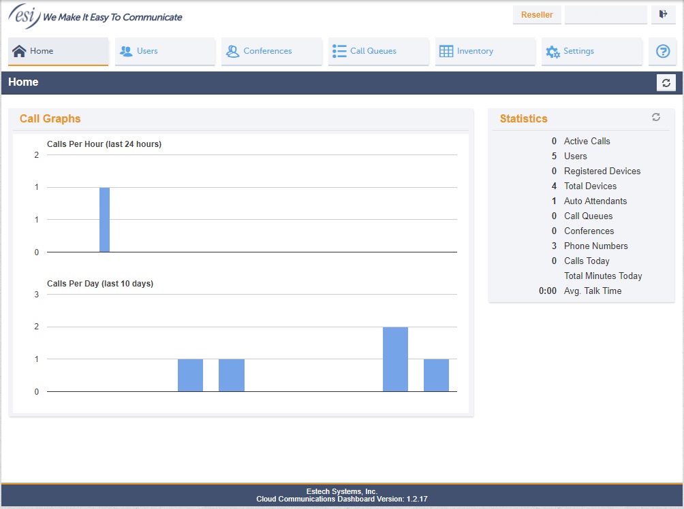684x509 pixels.
Task: Click the ESI logo in header
Action: point(25,16)
